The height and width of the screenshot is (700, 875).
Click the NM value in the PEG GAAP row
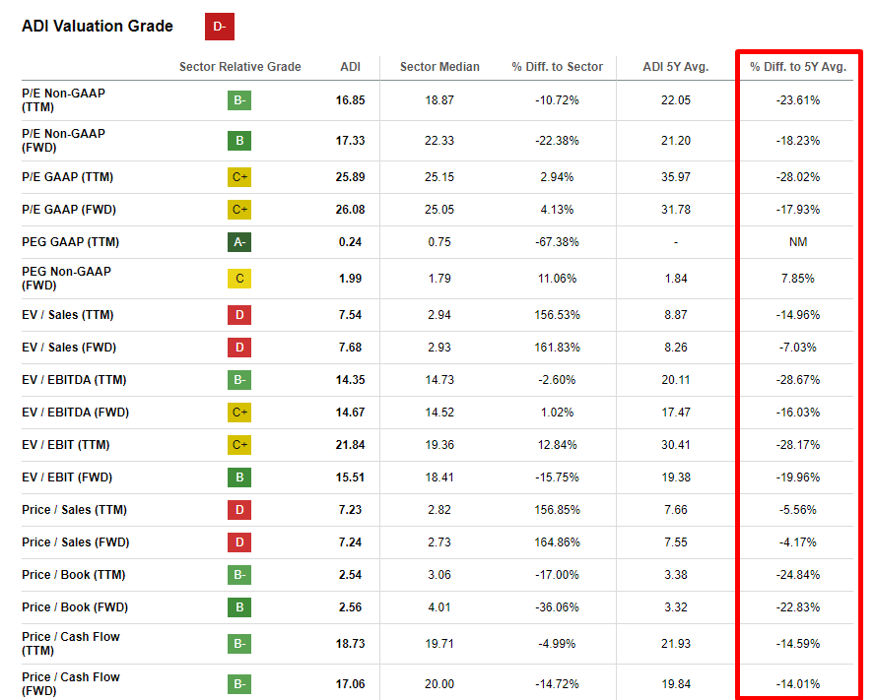point(798,242)
